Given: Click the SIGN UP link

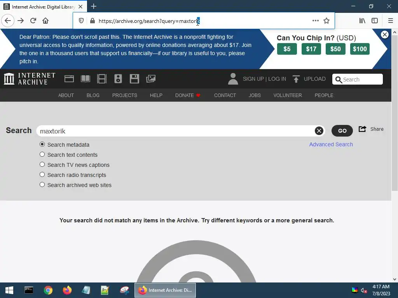Looking at the screenshot, I should [x=253, y=79].
